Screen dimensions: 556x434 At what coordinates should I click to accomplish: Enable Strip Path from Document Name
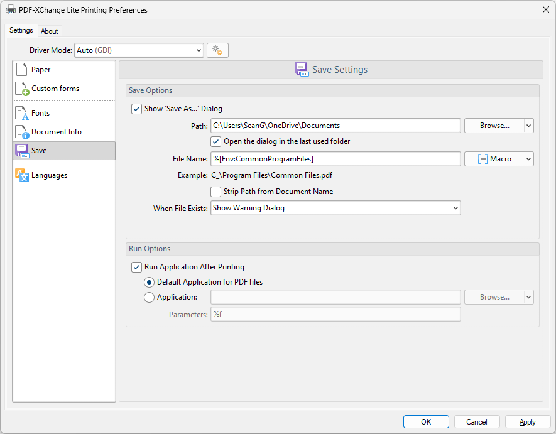(215, 192)
